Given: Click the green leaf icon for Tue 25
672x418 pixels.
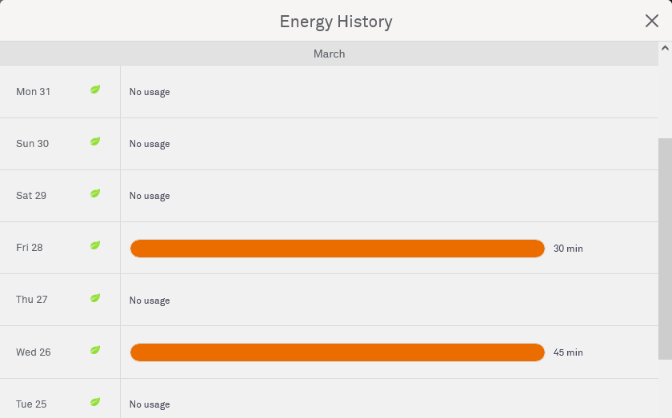Looking at the screenshot, I should click(95, 402).
